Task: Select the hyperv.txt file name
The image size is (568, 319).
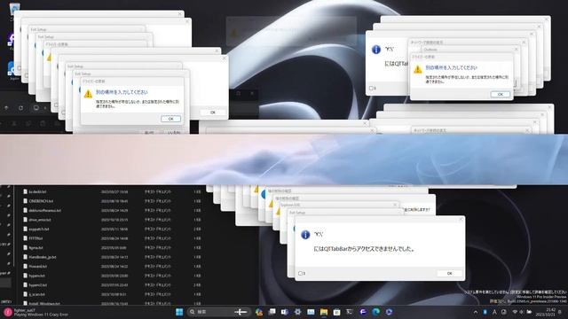Action: point(37,276)
